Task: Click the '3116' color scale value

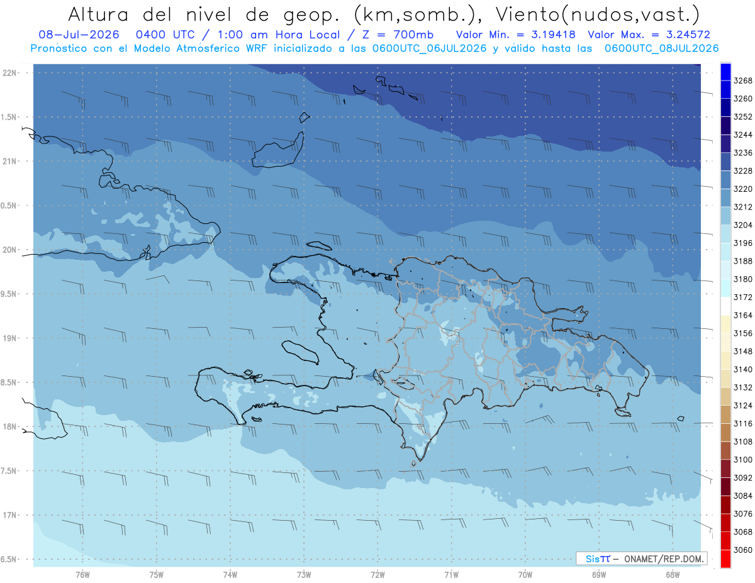Action: [743, 423]
